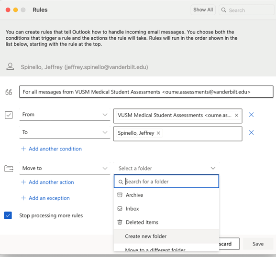
Task: Remove the Spinello, Jeffrey recipient chip
Action: tap(158, 133)
